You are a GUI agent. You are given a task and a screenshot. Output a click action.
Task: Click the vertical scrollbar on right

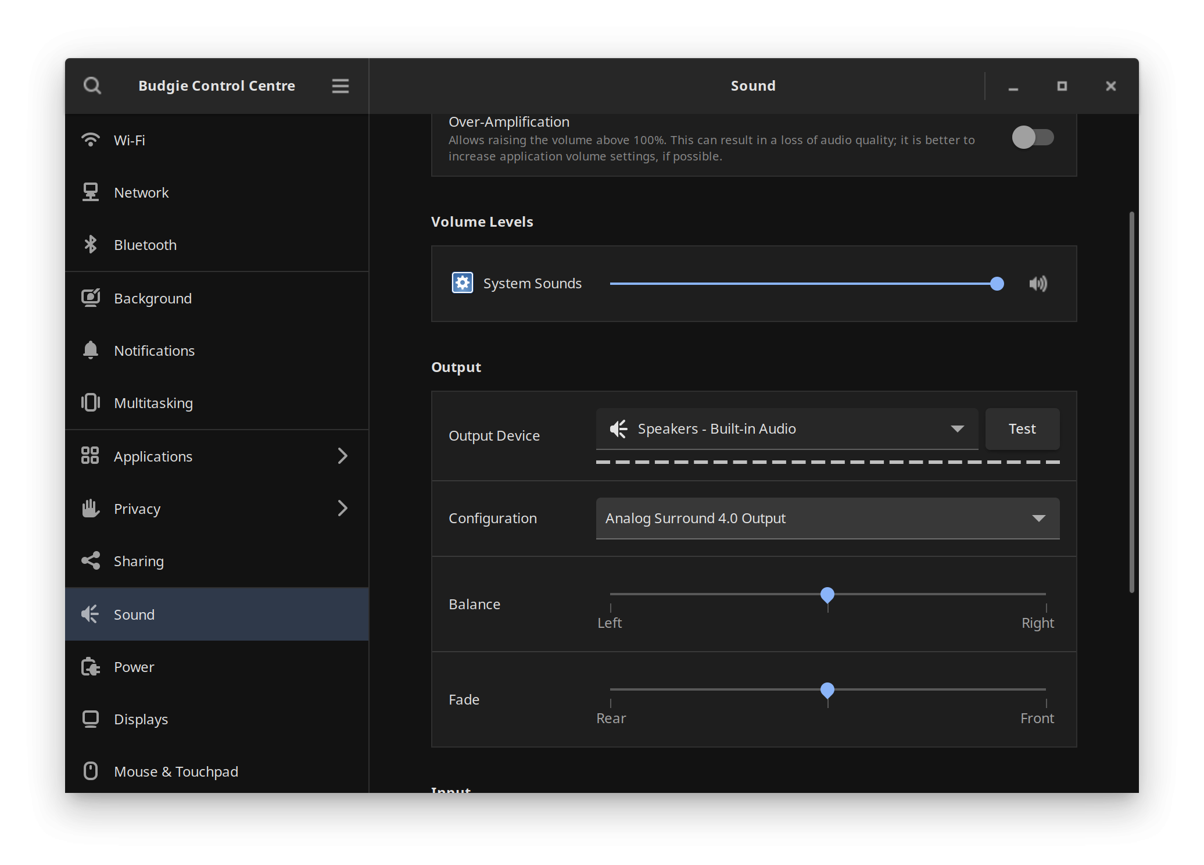[1131, 401]
